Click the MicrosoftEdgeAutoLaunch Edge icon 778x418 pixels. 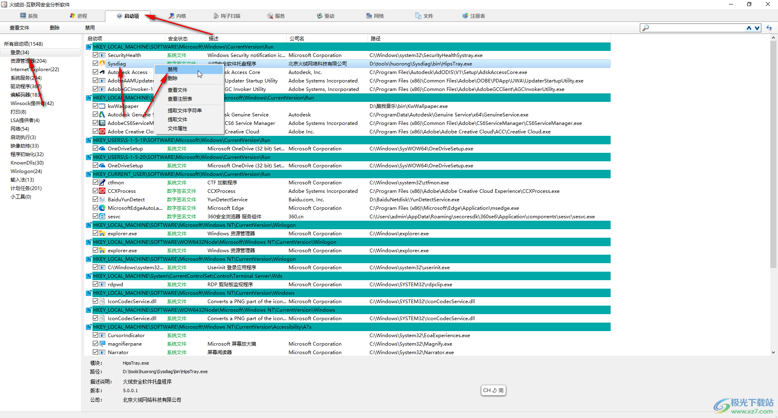(102, 208)
